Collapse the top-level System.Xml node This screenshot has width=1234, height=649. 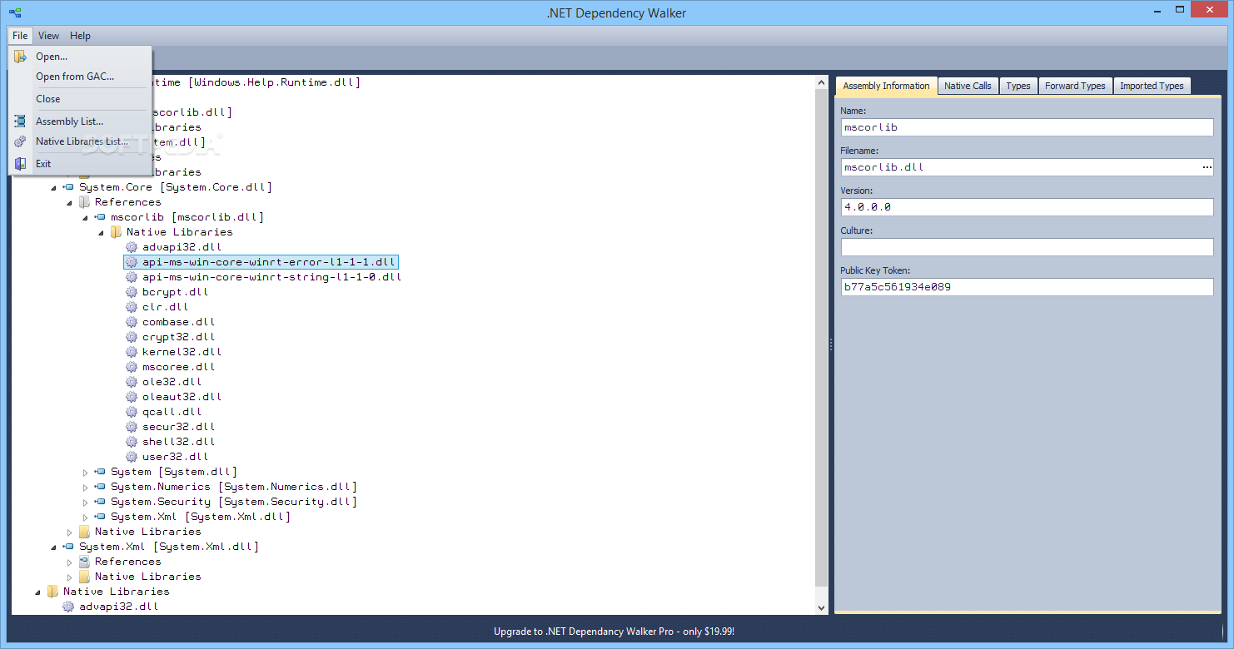click(x=53, y=547)
